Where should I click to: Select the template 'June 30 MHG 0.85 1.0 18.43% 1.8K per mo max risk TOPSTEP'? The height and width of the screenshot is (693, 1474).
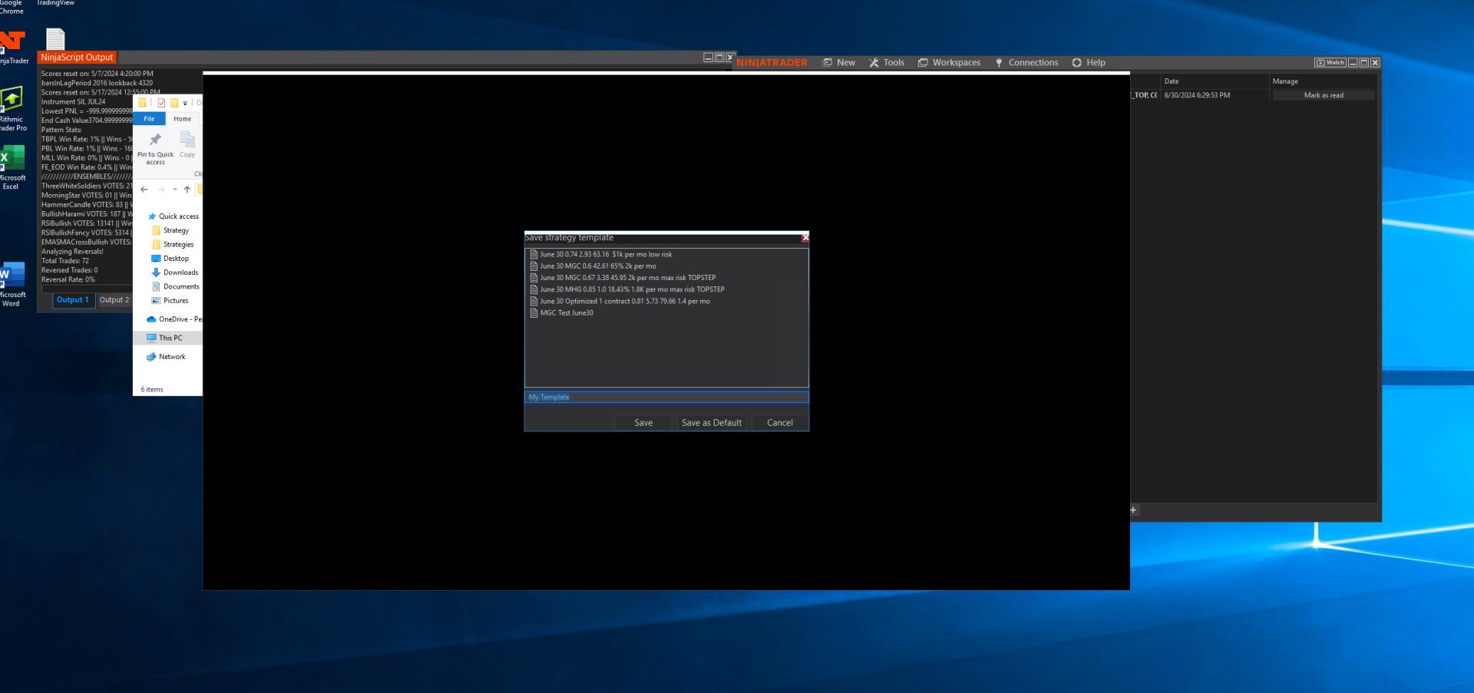[x=633, y=289]
